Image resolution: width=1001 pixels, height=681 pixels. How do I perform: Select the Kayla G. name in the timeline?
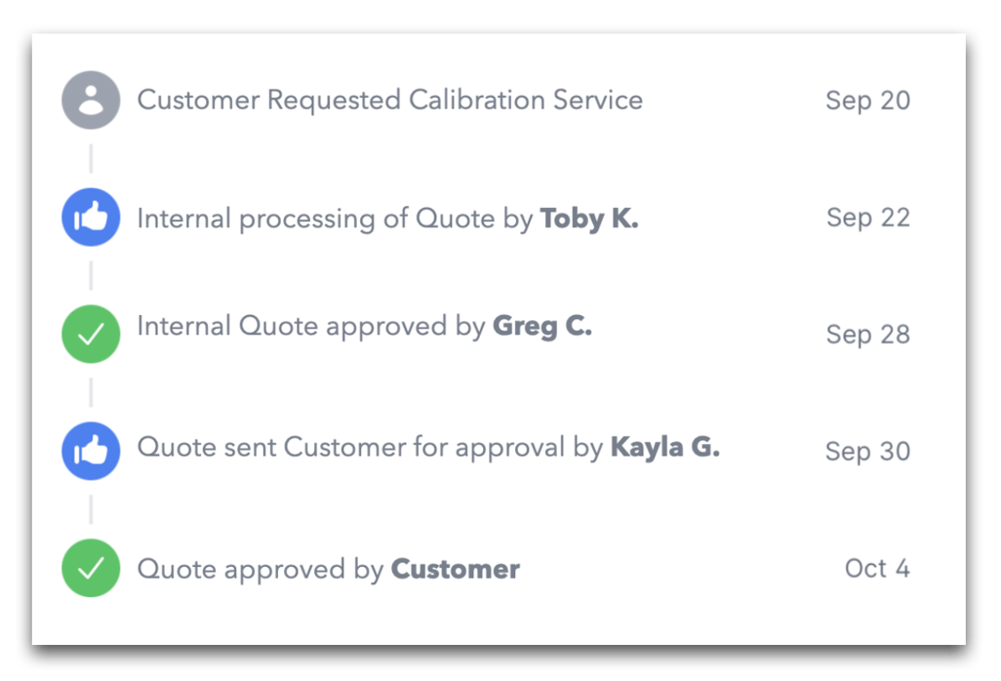point(664,449)
